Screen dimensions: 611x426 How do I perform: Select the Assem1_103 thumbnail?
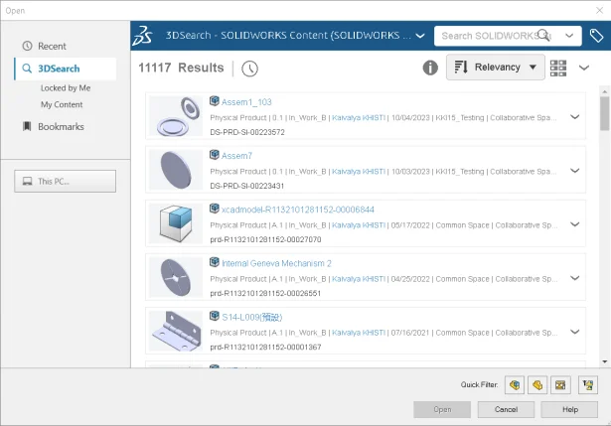click(x=176, y=116)
